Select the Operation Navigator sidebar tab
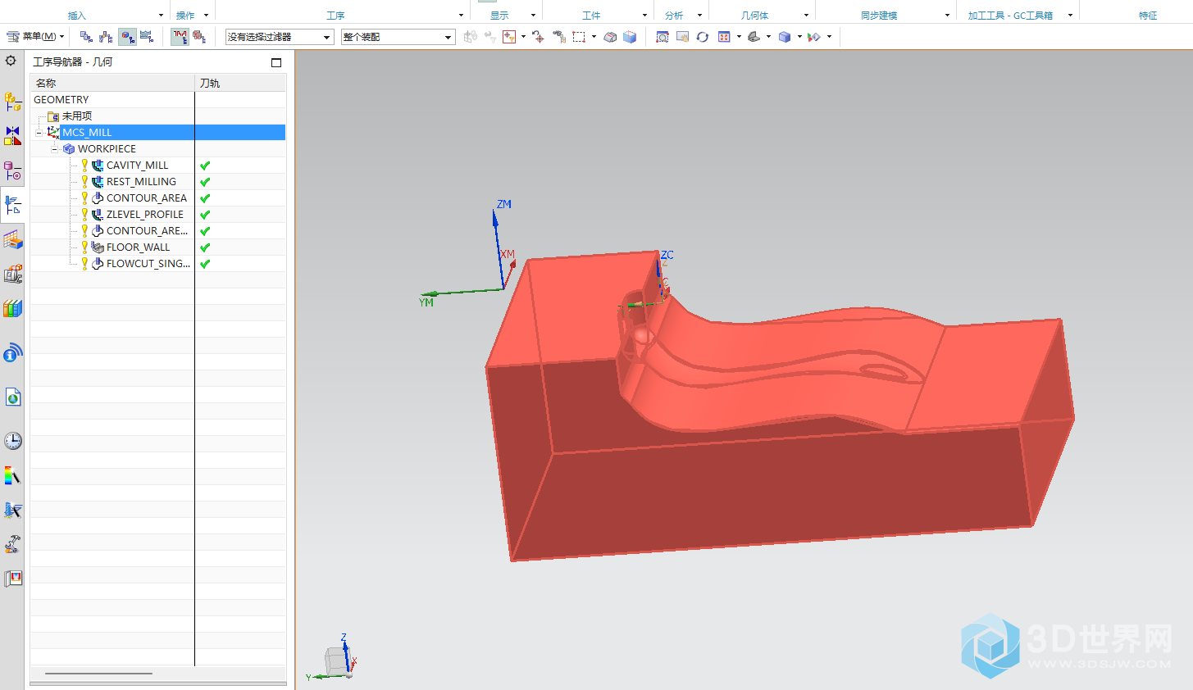 pyautogui.click(x=12, y=205)
